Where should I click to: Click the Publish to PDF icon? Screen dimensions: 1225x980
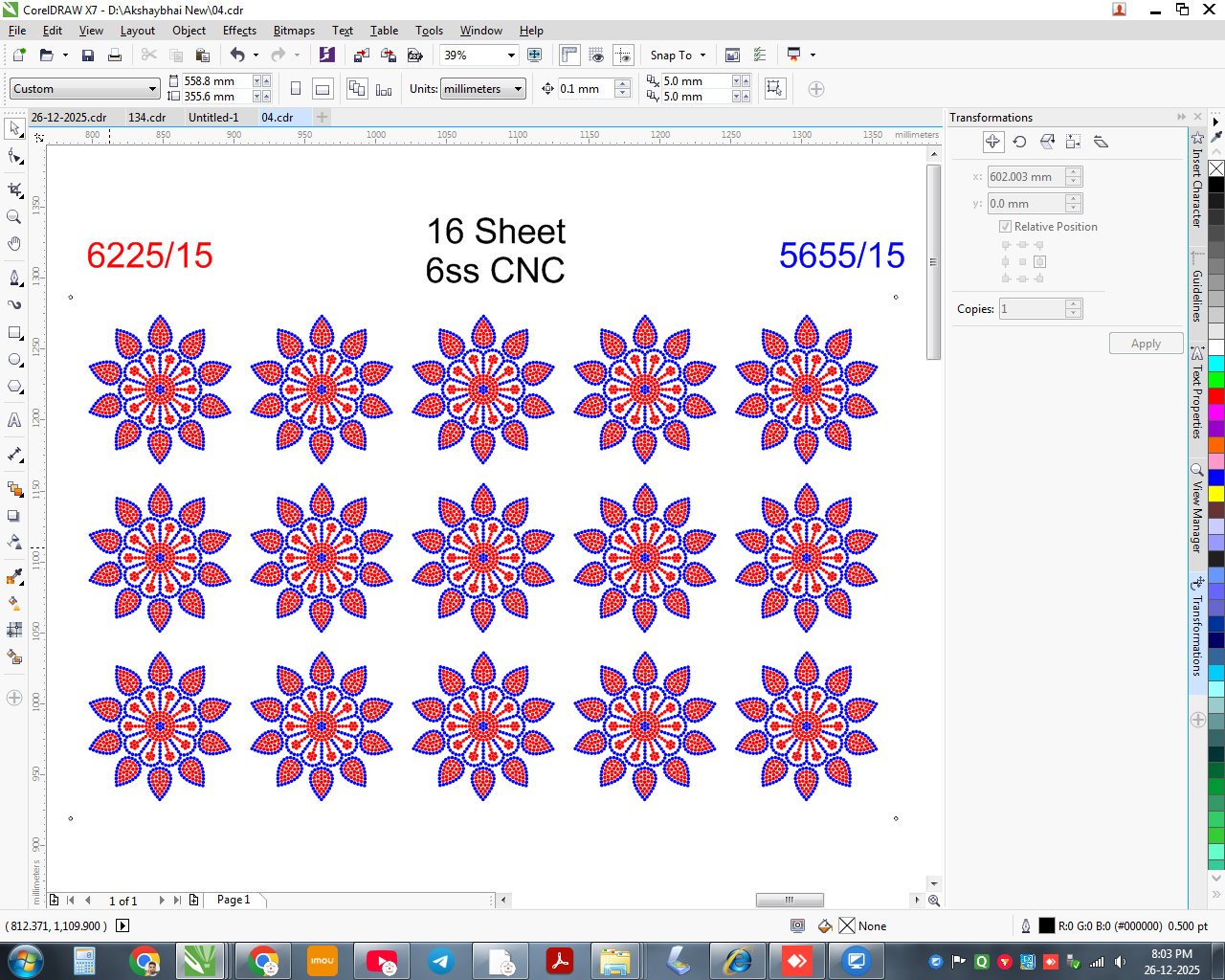(x=415, y=56)
